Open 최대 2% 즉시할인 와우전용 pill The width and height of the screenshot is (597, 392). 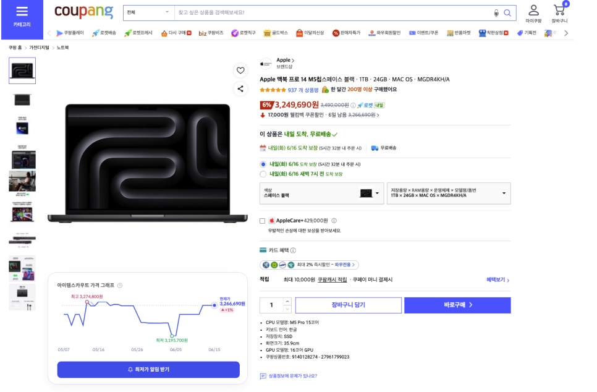(309, 265)
